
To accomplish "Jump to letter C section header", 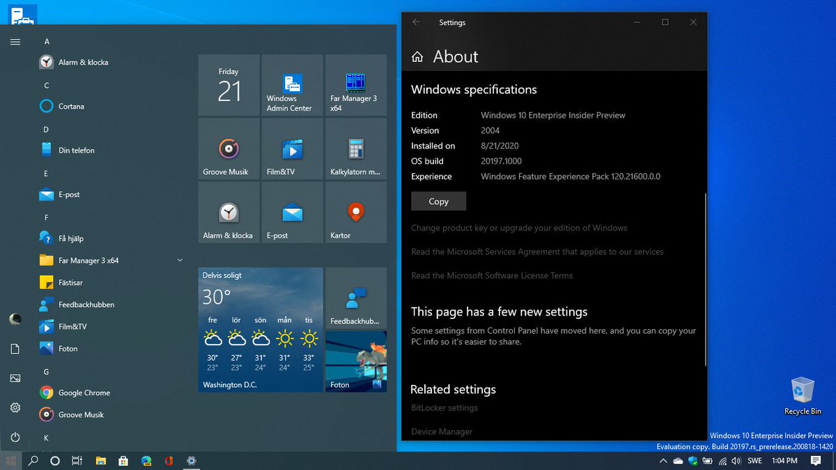I will click(47, 86).
